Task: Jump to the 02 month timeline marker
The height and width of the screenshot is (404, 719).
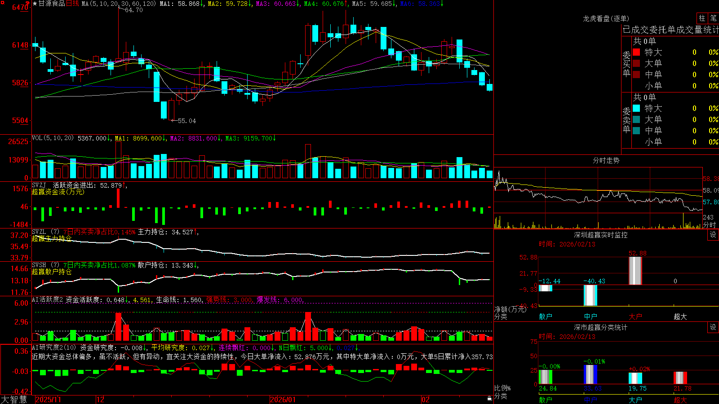Action: coord(426,400)
